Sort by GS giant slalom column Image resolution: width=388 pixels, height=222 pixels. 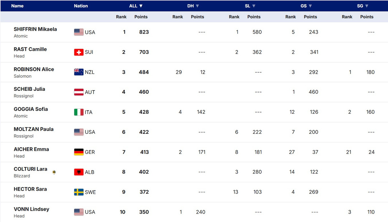click(x=306, y=6)
